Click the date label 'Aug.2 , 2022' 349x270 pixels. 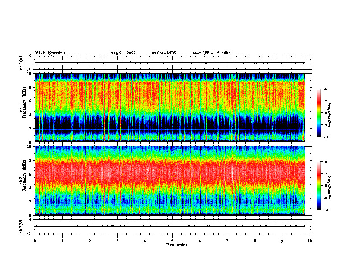click(x=123, y=53)
